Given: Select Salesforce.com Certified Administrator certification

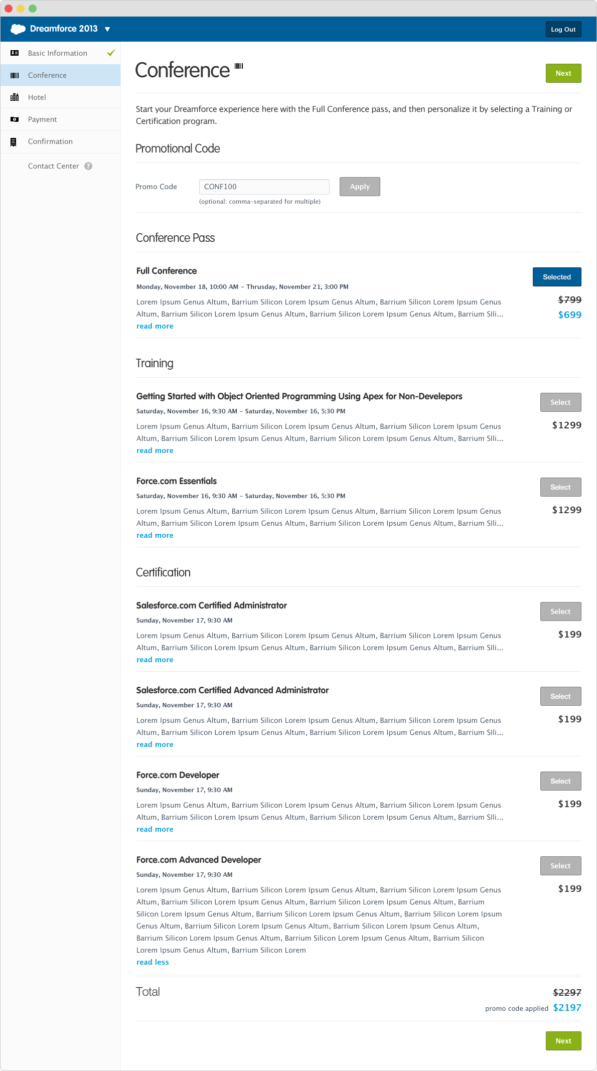Looking at the screenshot, I should point(560,611).
